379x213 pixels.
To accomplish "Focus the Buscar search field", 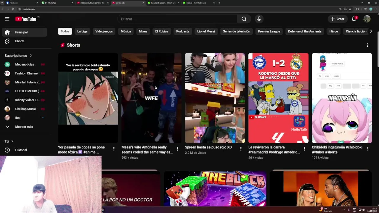I will pyautogui.click(x=177, y=19).
